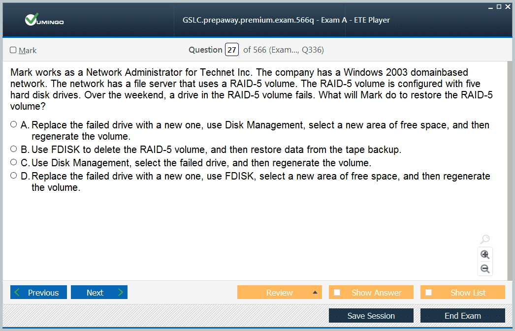Minimize the ETE Player window
Screen dimensions: 515x331
click(x=490, y=7)
